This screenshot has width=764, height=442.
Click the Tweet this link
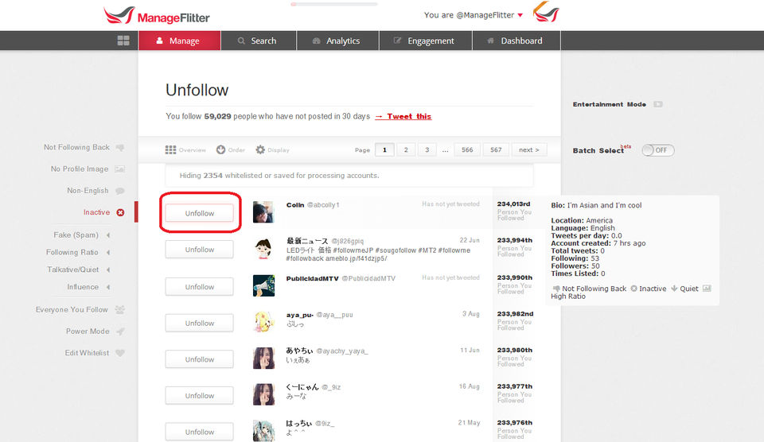403,116
